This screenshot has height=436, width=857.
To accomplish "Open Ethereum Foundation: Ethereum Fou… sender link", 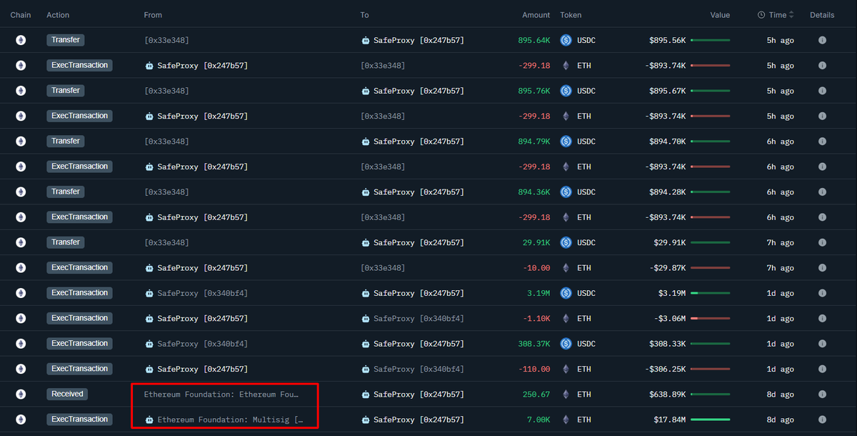I will pyautogui.click(x=221, y=395).
